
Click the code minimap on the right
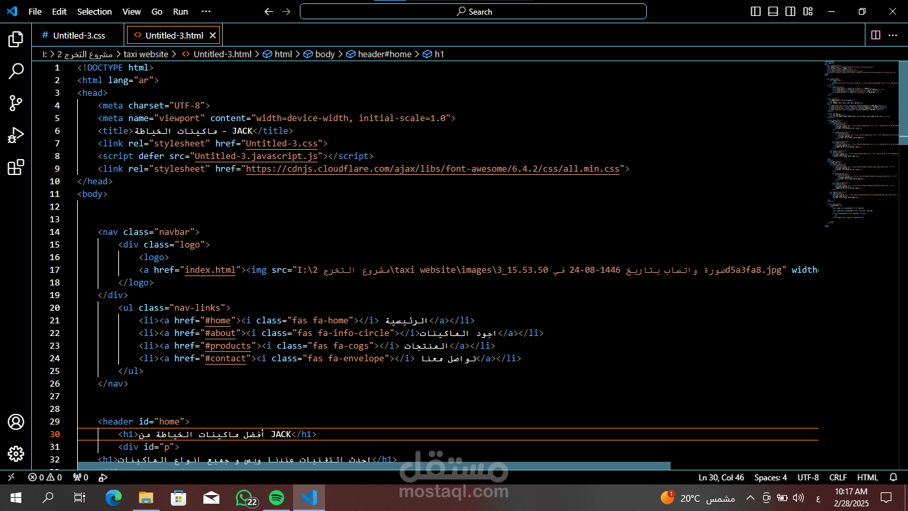point(862,143)
